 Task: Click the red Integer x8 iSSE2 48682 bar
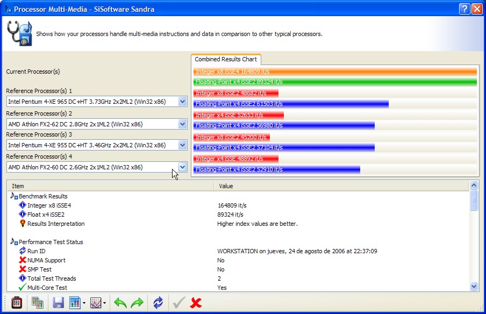tap(236, 93)
